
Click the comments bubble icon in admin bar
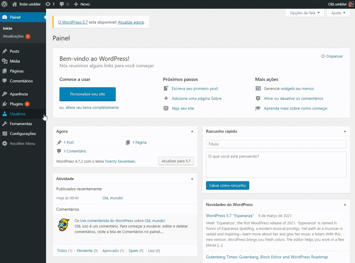[62, 4]
